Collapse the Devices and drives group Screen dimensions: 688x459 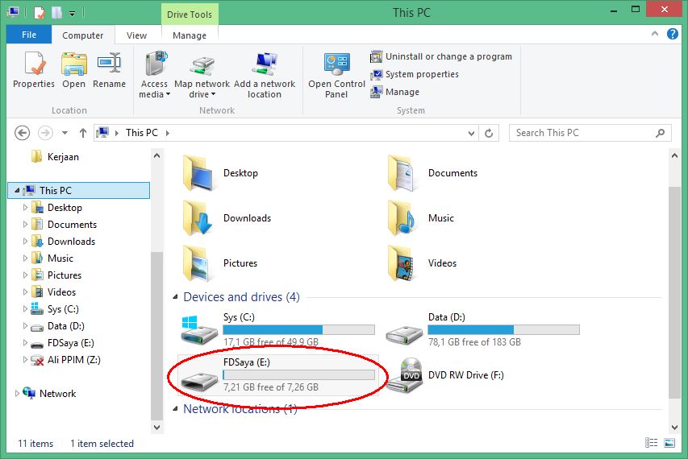(x=176, y=298)
